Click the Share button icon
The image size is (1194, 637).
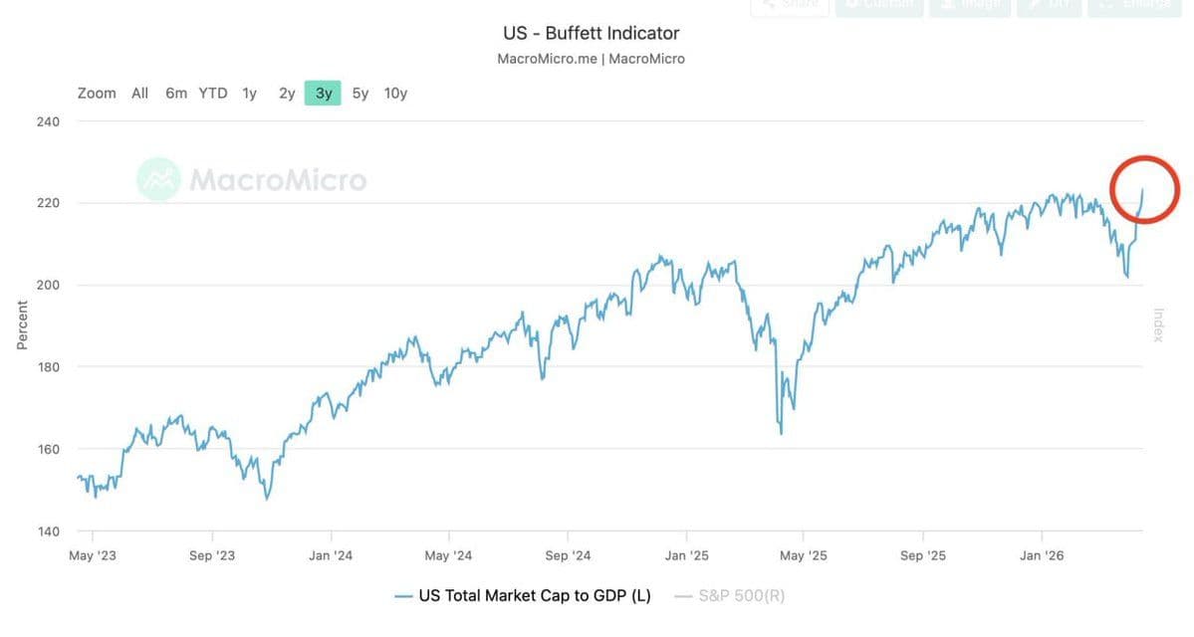(766, 5)
